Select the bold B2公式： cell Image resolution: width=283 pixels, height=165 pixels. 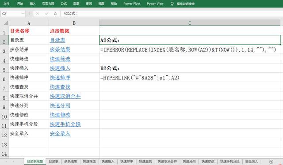tap(190, 68)
